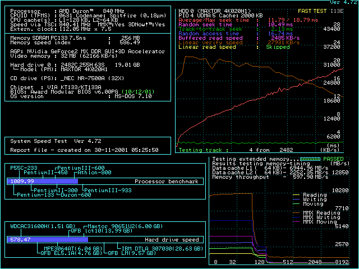The height and width of the screenshot is (269, 359).
Task: Click the 'Maxtor 90651U2(6.00 GB)' drive label
Action: point(125,226)
